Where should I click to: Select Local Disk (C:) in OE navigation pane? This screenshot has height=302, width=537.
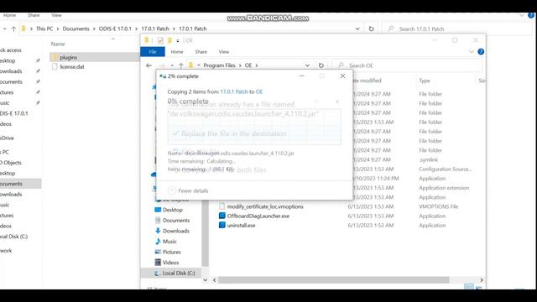click(179, 273)
